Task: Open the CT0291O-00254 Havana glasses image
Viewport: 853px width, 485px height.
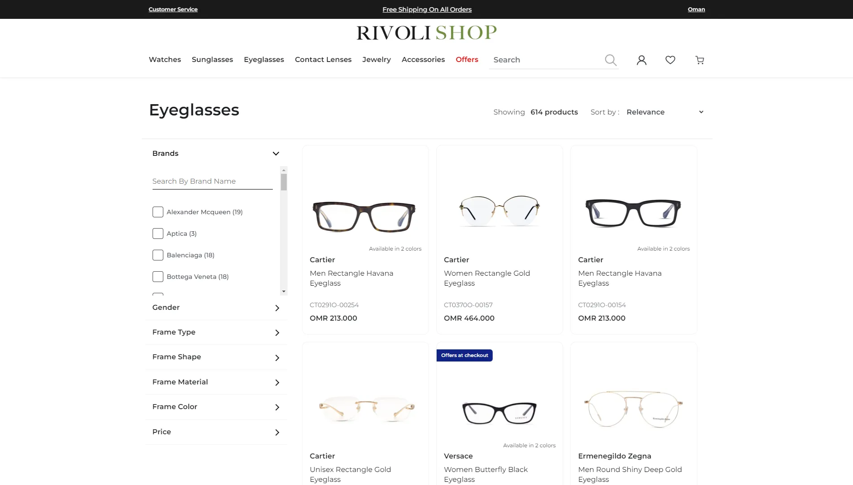Action: (x=364, y=216)
